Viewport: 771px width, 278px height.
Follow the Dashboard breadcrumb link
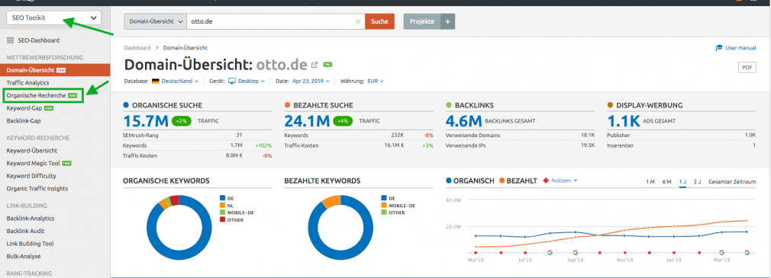point(137,48)
